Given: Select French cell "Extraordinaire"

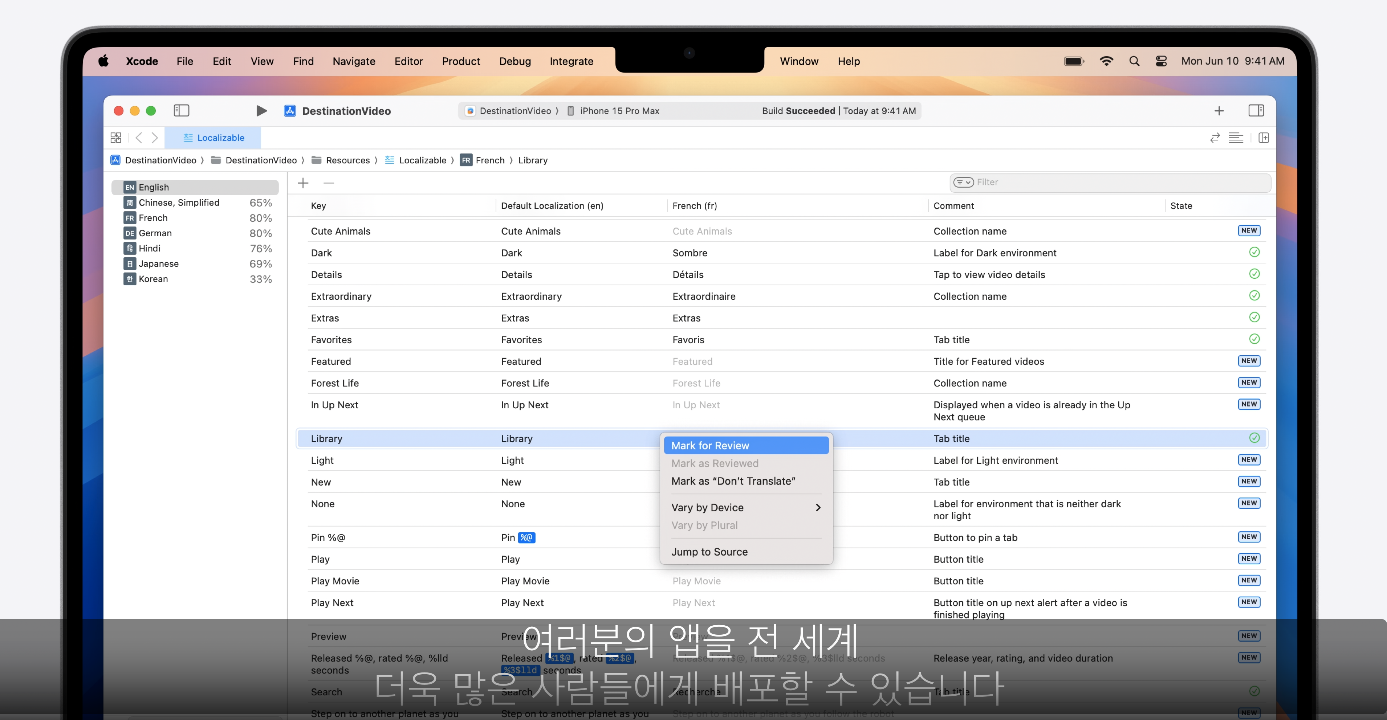Looking at the screenshot, I should pos(704,296).
